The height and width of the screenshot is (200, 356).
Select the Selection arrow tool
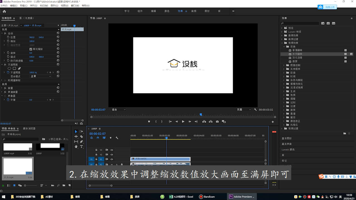tap(76, 131)
